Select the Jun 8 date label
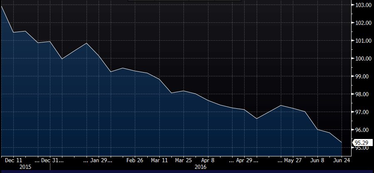The image size is (374, 173). tap(317, 159)
